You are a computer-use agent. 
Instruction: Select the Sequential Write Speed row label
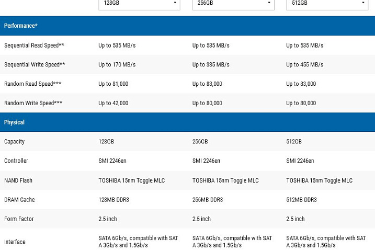click(35, 65)
